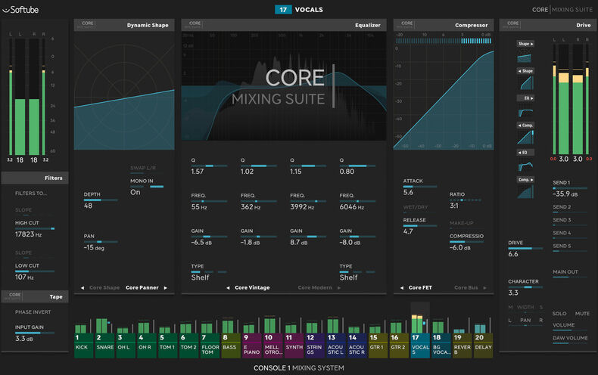Click the routing thumbnail under '◀ Shape' label

(526, 82)
